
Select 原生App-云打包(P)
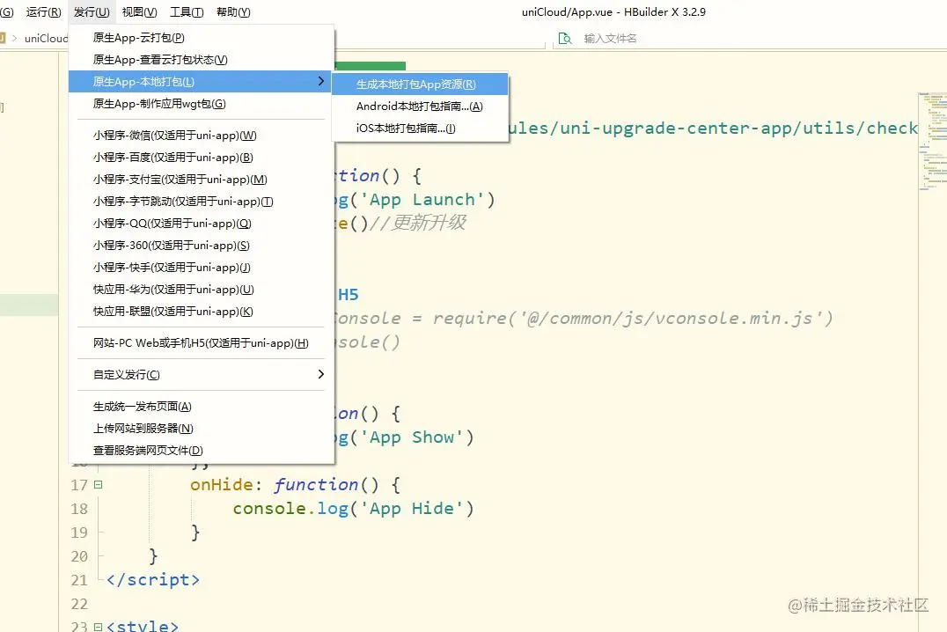coord(202,38)
